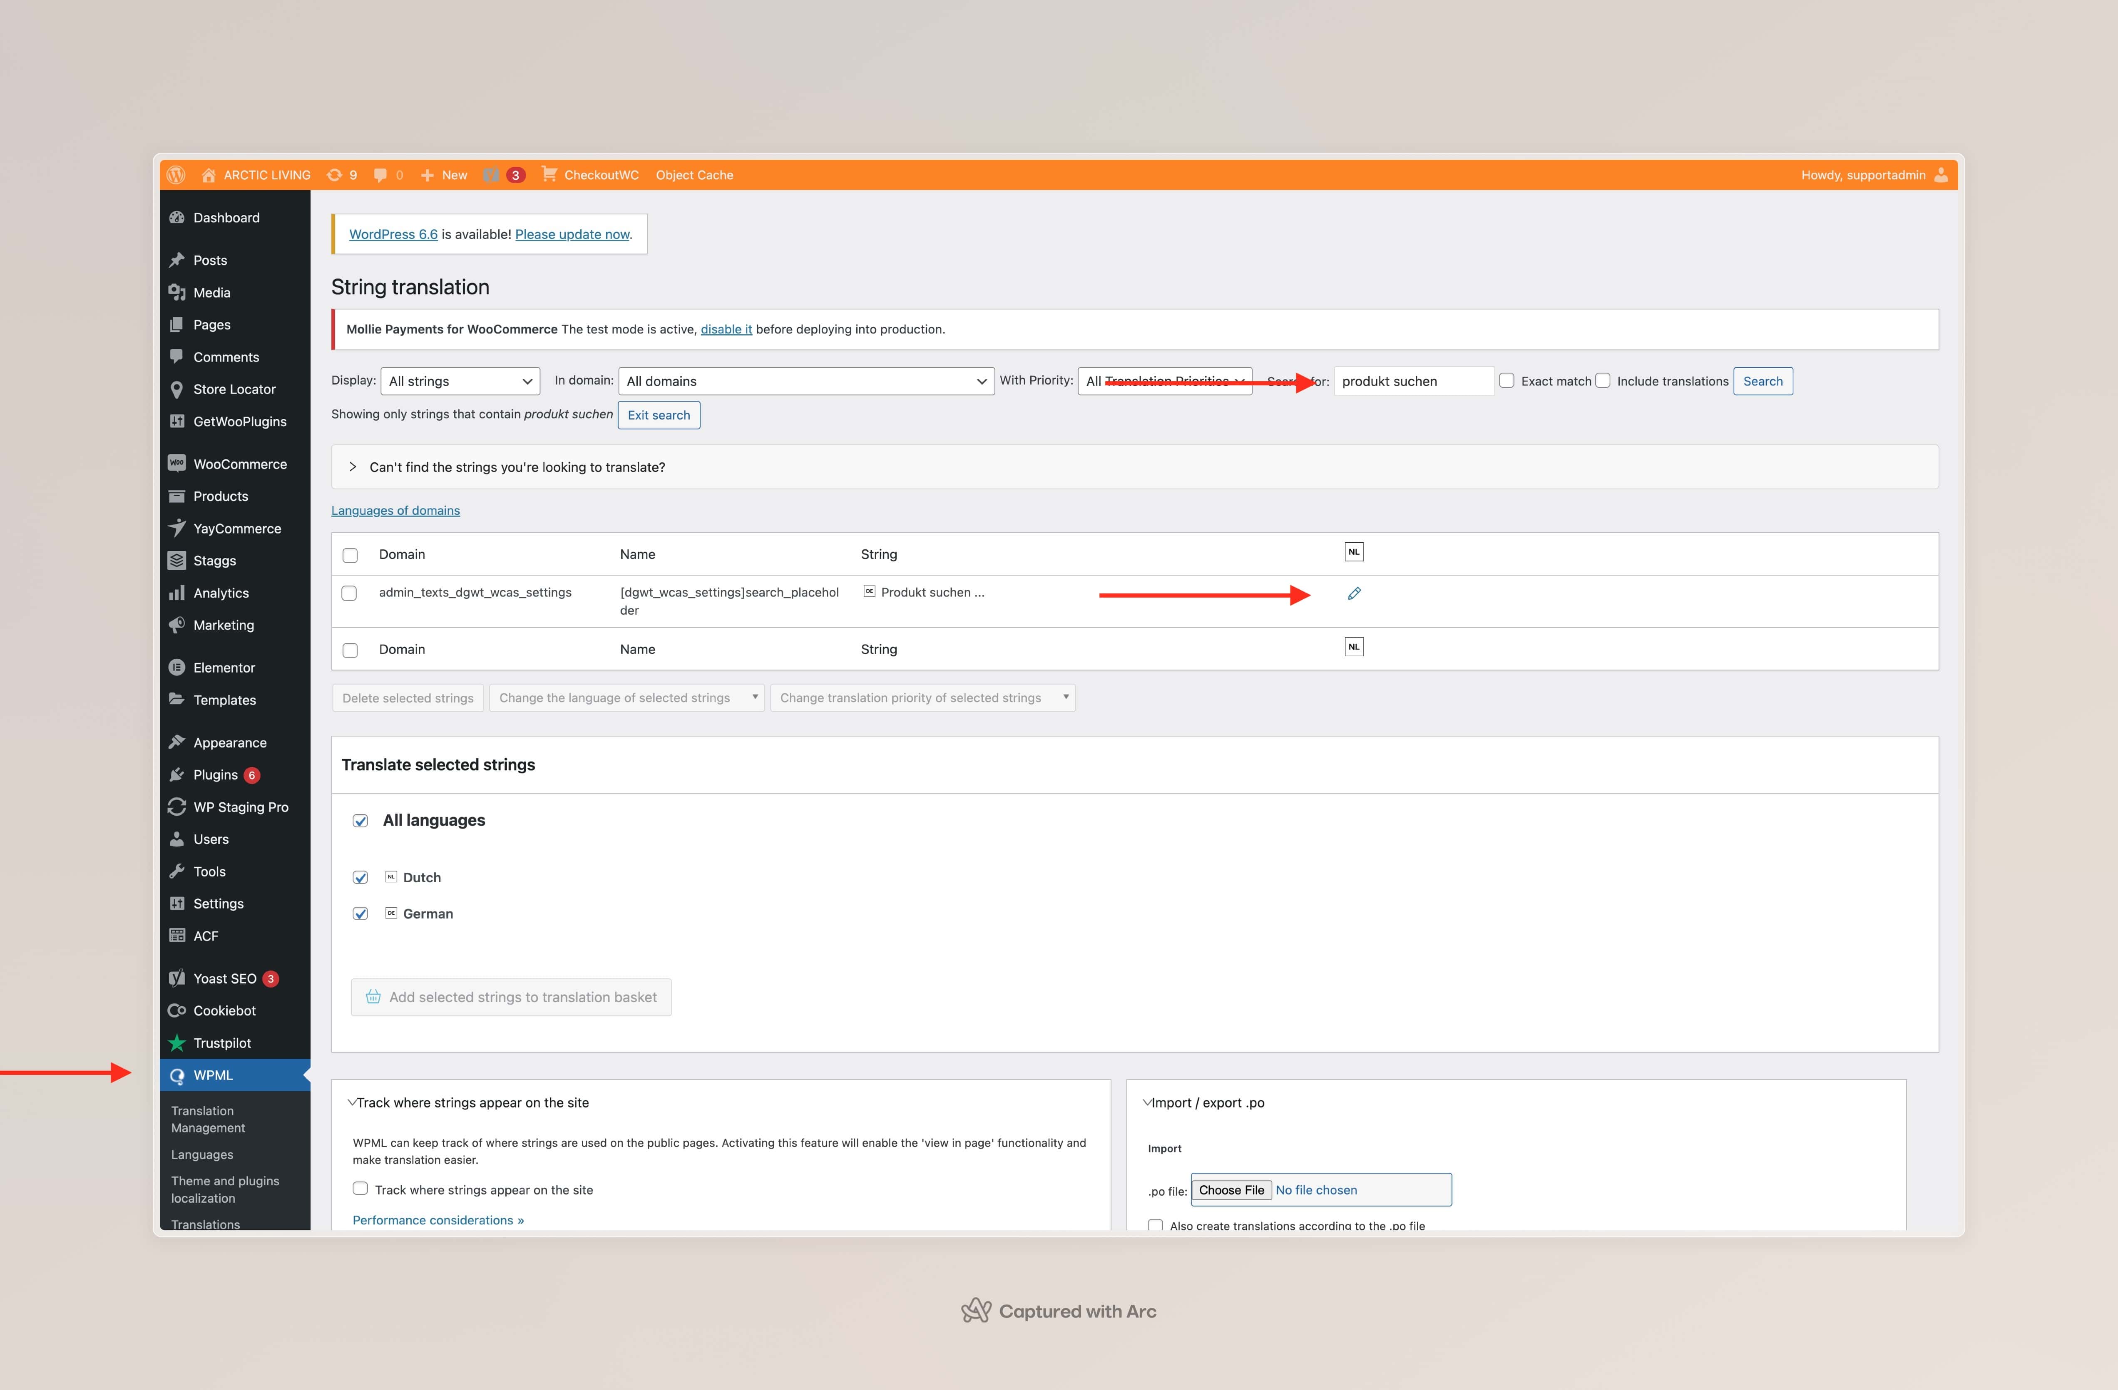Open the CheckoutWC cart icon

(549, 174)
